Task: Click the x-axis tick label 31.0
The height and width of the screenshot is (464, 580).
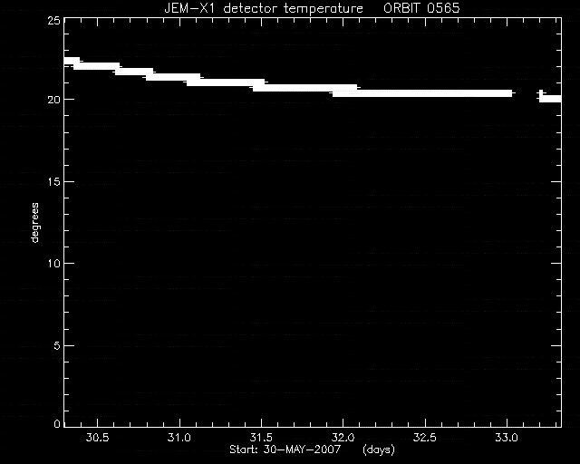Action: 179,438
